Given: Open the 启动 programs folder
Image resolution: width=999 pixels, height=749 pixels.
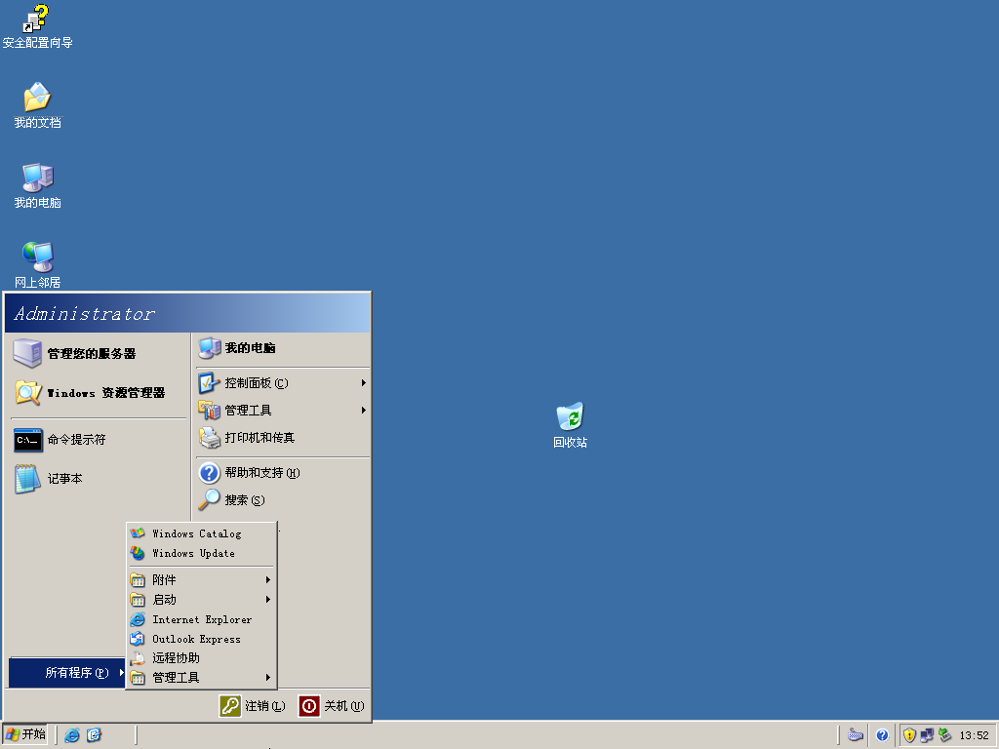Looking at the screenshot, I should point(201,600).
